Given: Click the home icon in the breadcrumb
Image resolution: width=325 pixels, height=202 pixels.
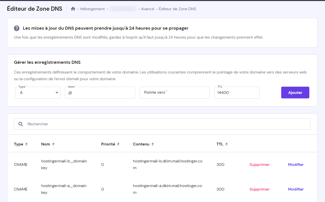Looking at the screenshot, I should (73, 9).
